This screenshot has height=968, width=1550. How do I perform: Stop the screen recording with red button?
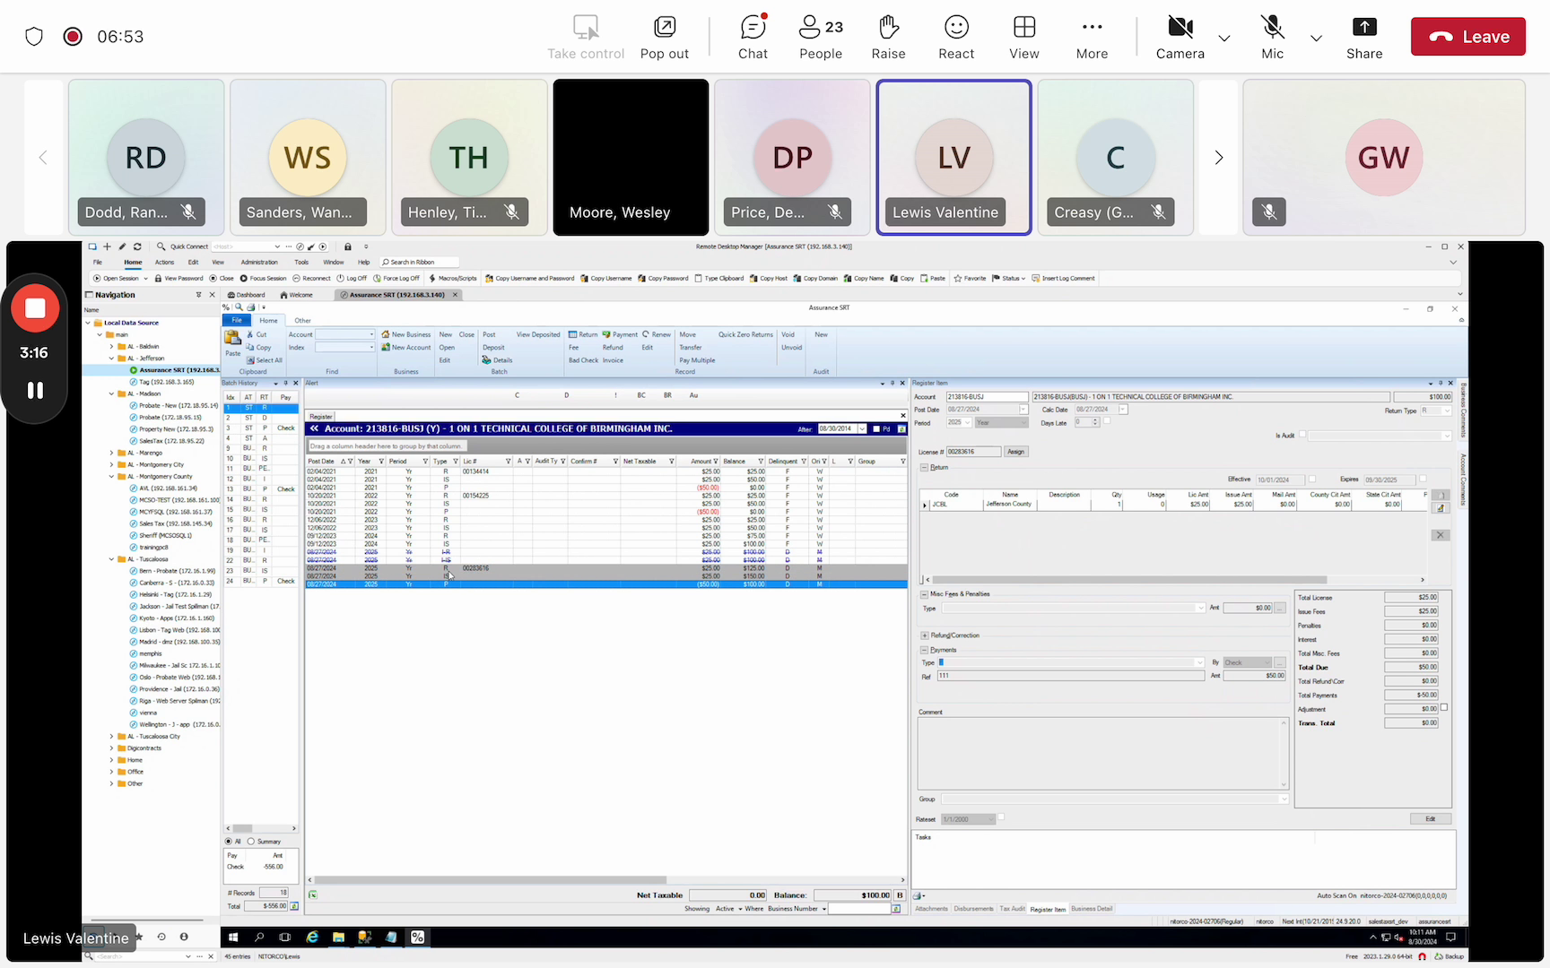[x=35, y=308]
